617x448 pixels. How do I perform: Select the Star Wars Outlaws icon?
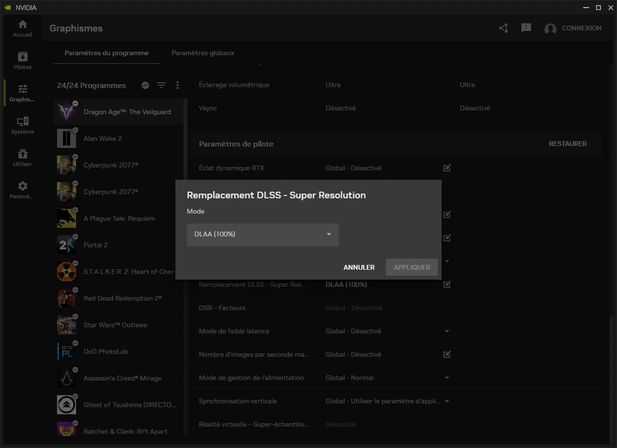[x=67, y=325]
